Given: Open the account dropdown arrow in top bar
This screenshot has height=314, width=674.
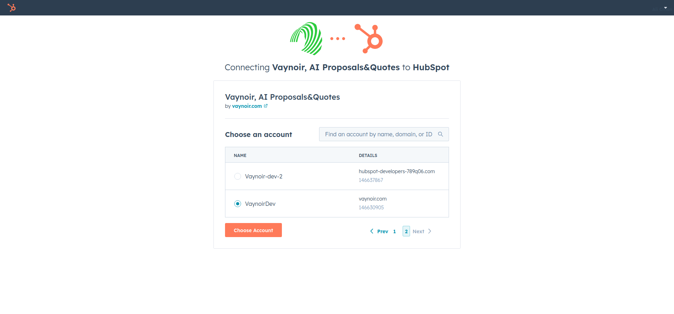Looking at the screenshot, I should pyautogui.click(x=666, y=8).
